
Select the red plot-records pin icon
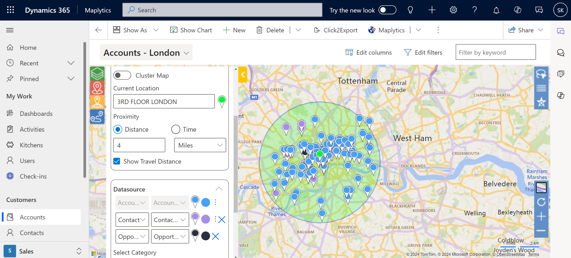coord(97,88)
